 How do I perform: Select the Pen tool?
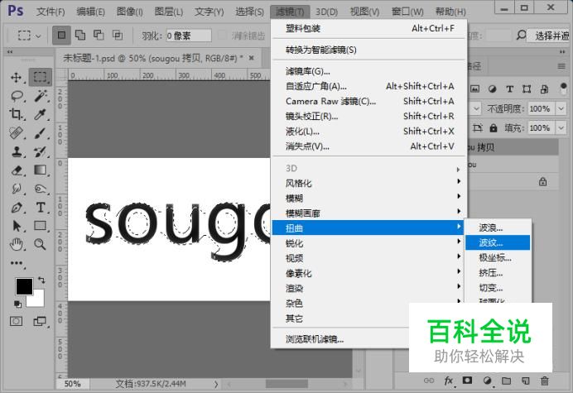click(17, 208)
